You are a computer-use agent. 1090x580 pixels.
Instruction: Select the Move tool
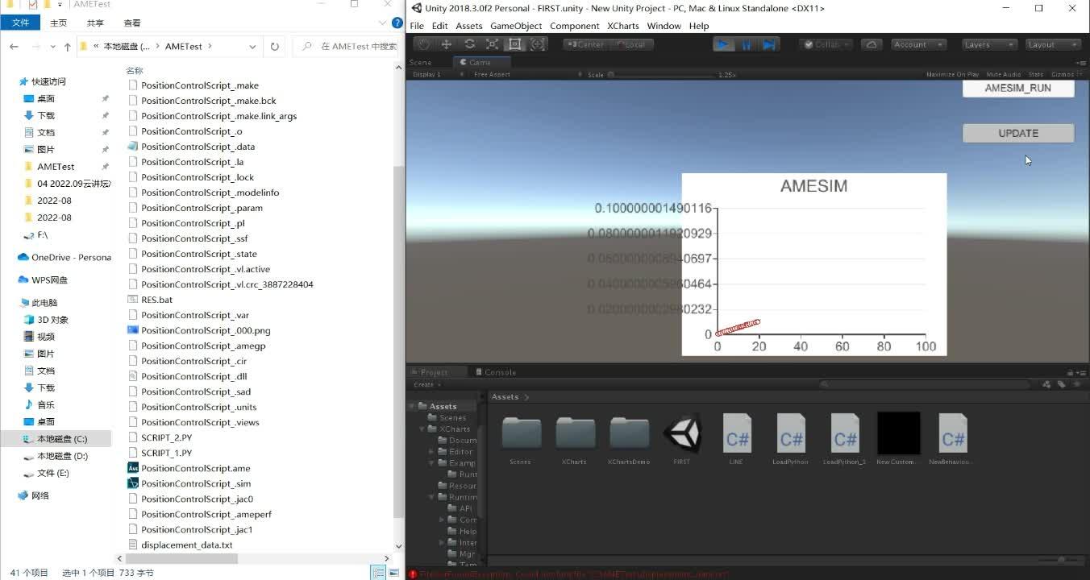click(x=446, y=44)
